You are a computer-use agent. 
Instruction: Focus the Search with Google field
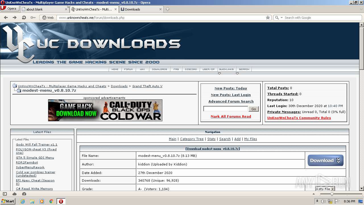click(322, 17)
